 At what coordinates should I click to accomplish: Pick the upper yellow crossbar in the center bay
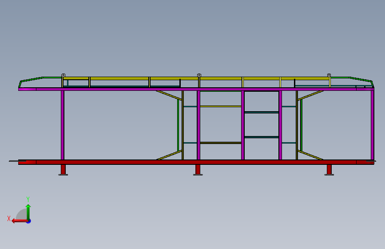tap(221, 106)
